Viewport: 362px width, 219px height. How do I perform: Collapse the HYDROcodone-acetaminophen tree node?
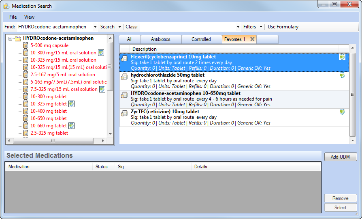pos(11,39)
